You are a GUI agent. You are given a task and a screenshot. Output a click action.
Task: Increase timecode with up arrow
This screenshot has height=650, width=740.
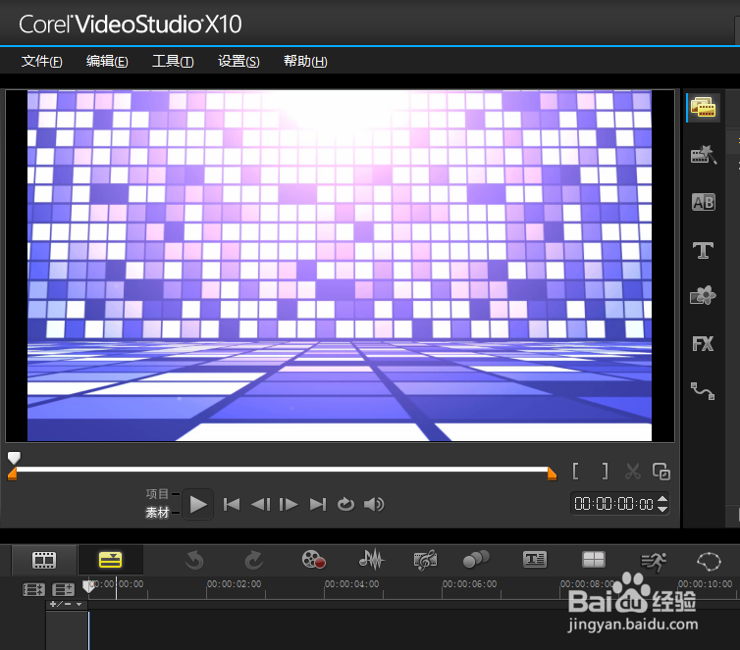tap(662, 499)
